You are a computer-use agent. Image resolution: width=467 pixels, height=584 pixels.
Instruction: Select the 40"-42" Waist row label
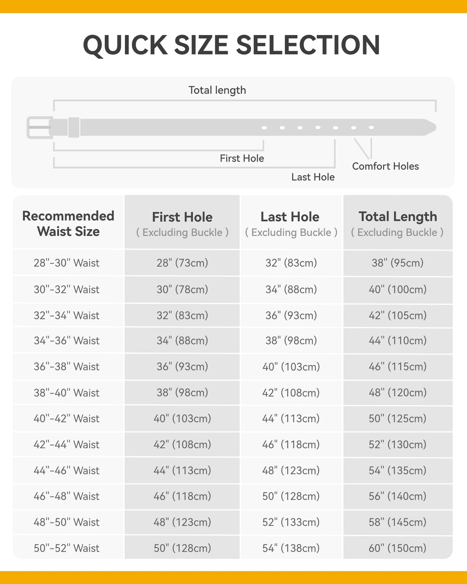tap(67, 419)
